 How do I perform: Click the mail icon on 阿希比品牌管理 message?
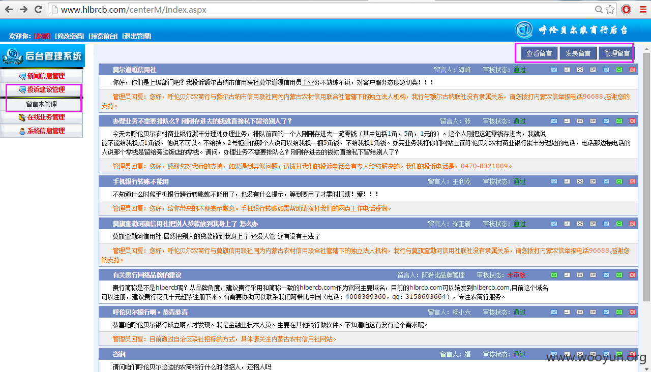(580, 275)
